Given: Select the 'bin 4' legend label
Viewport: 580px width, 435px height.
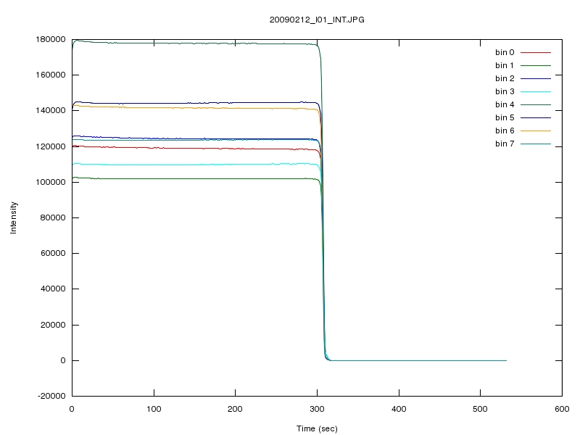Looking at the screenshot, I should click(505, 104).
